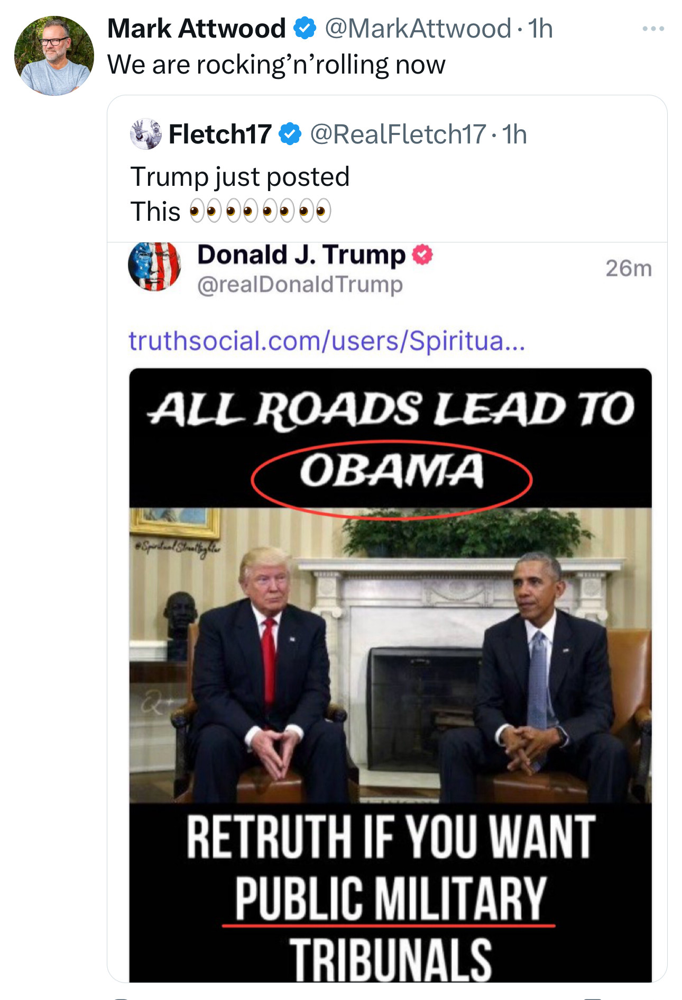This screenshot has width=682, height=1000.
Task: Click Donald J. Trump's flag-painted avatar
Action: pos(154,266)
